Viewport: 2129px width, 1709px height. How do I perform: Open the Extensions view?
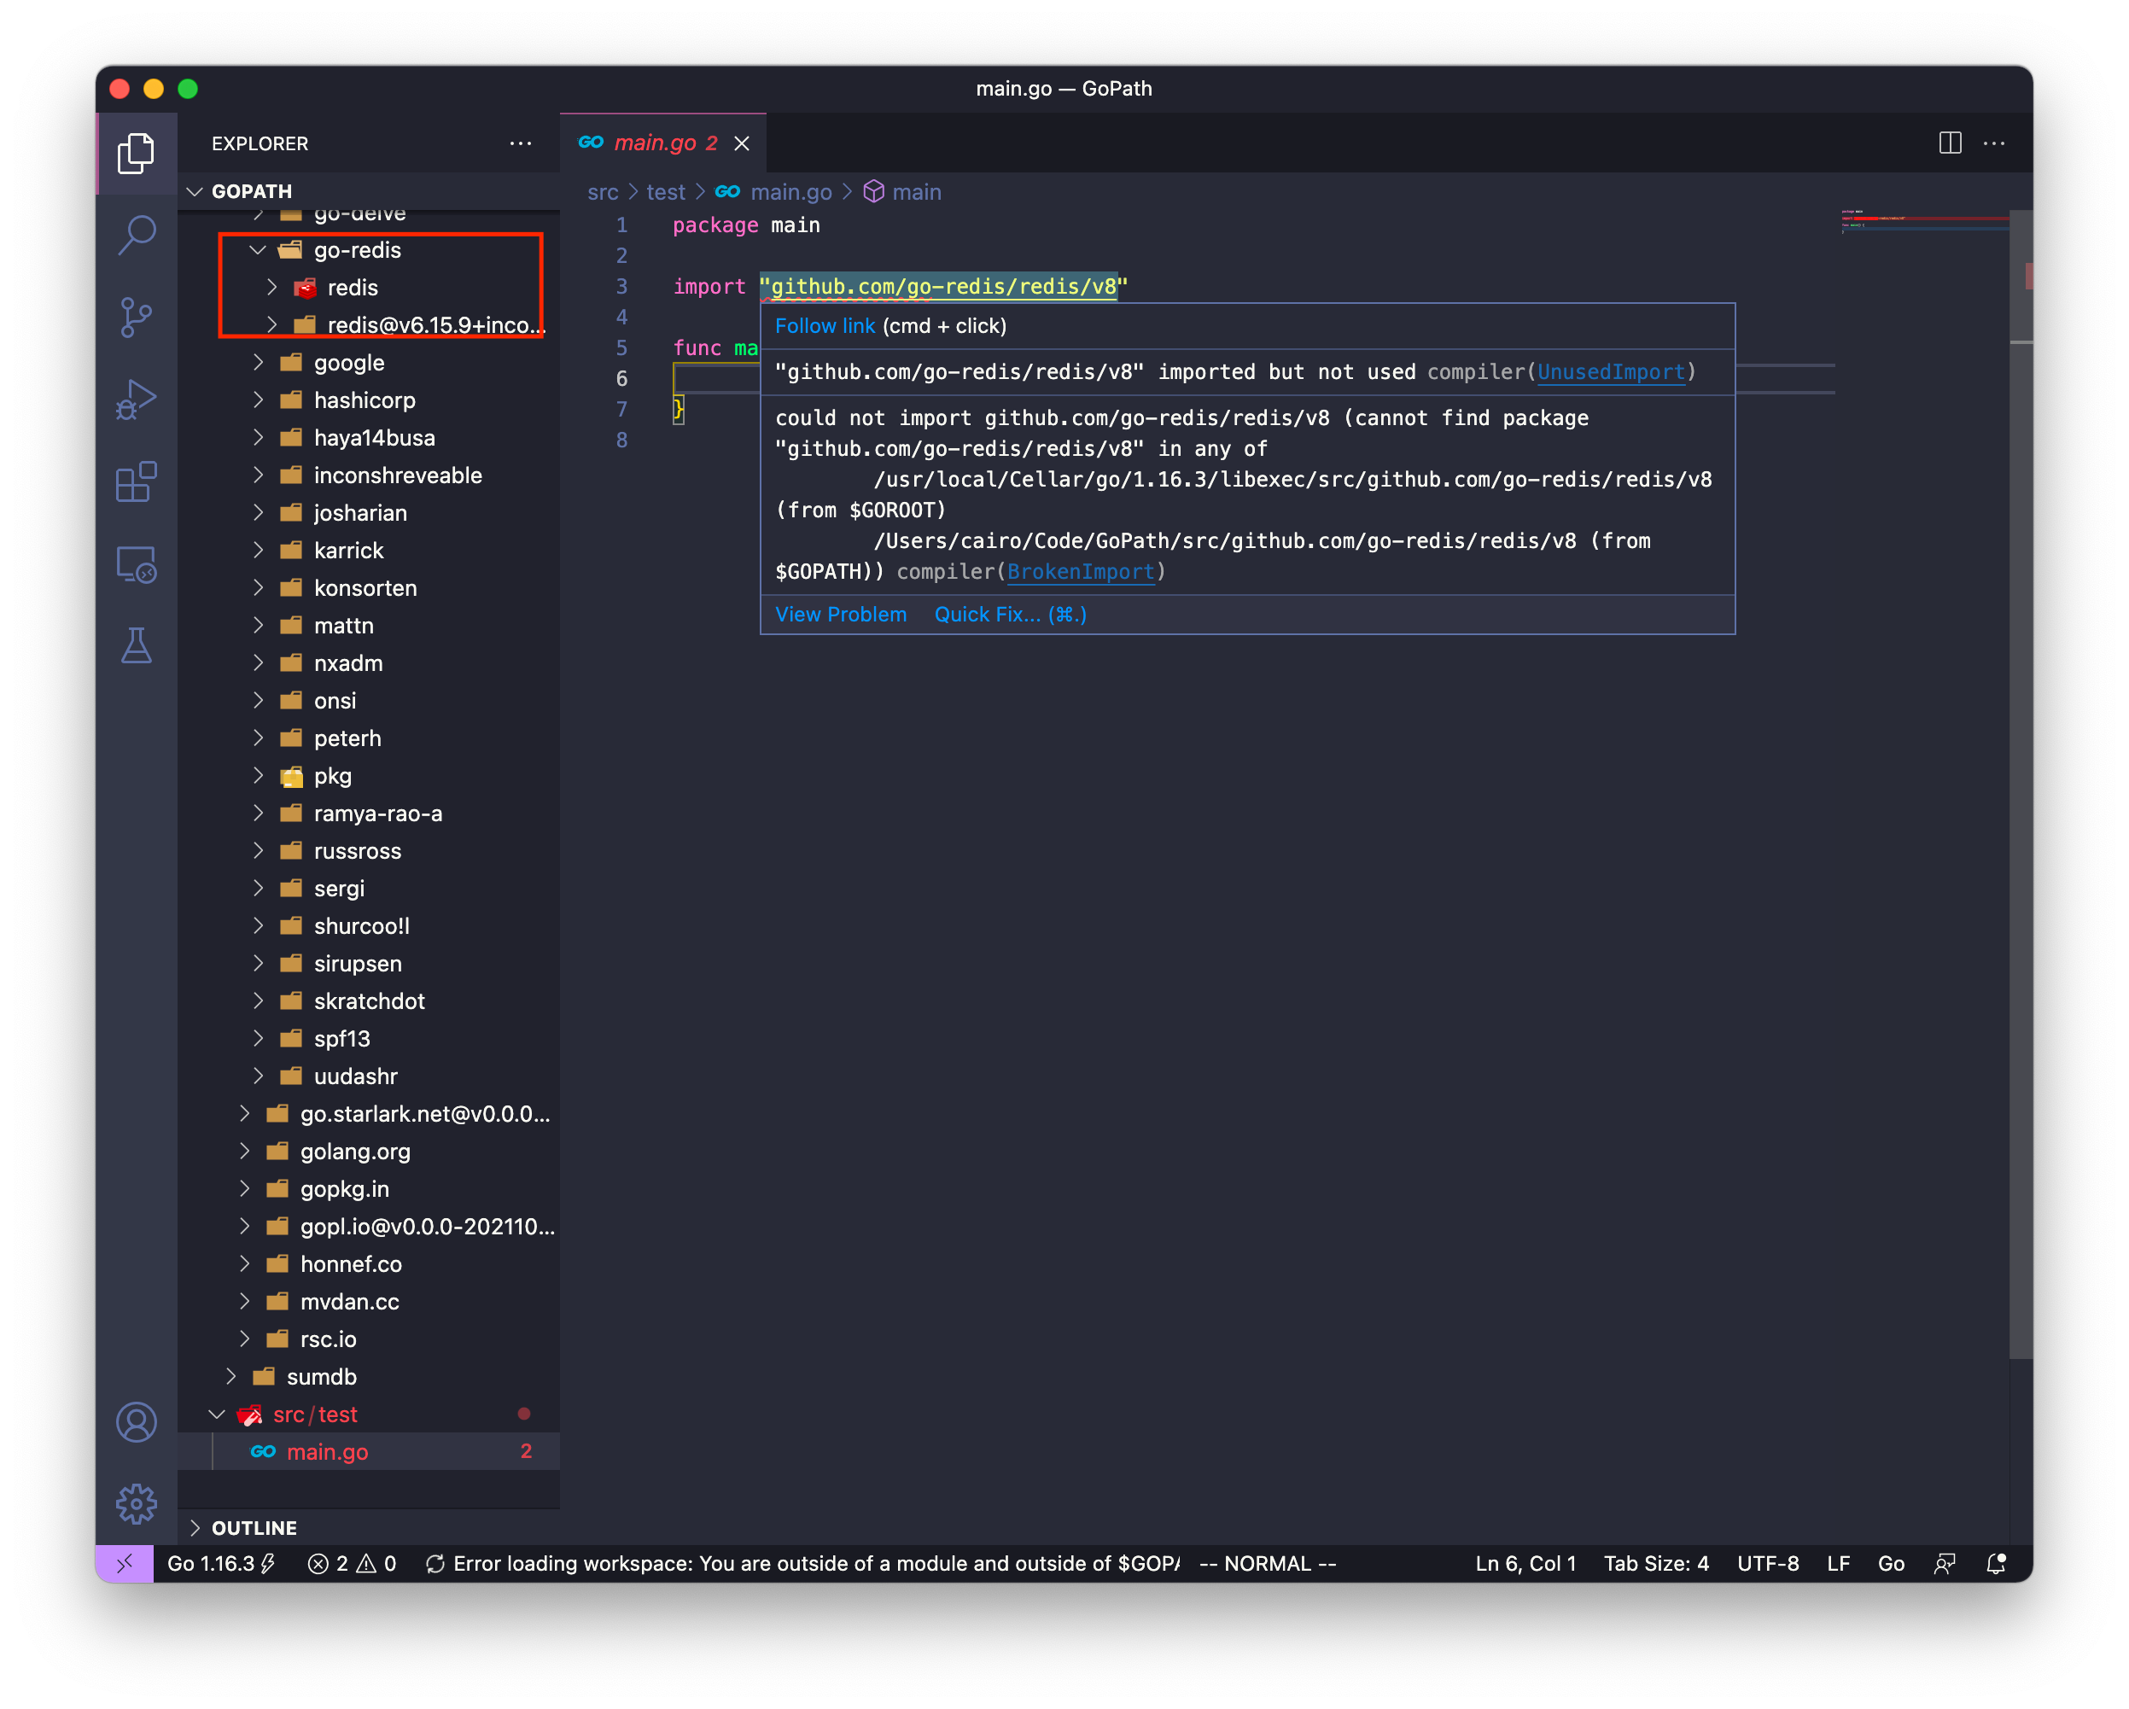[137, 481]
